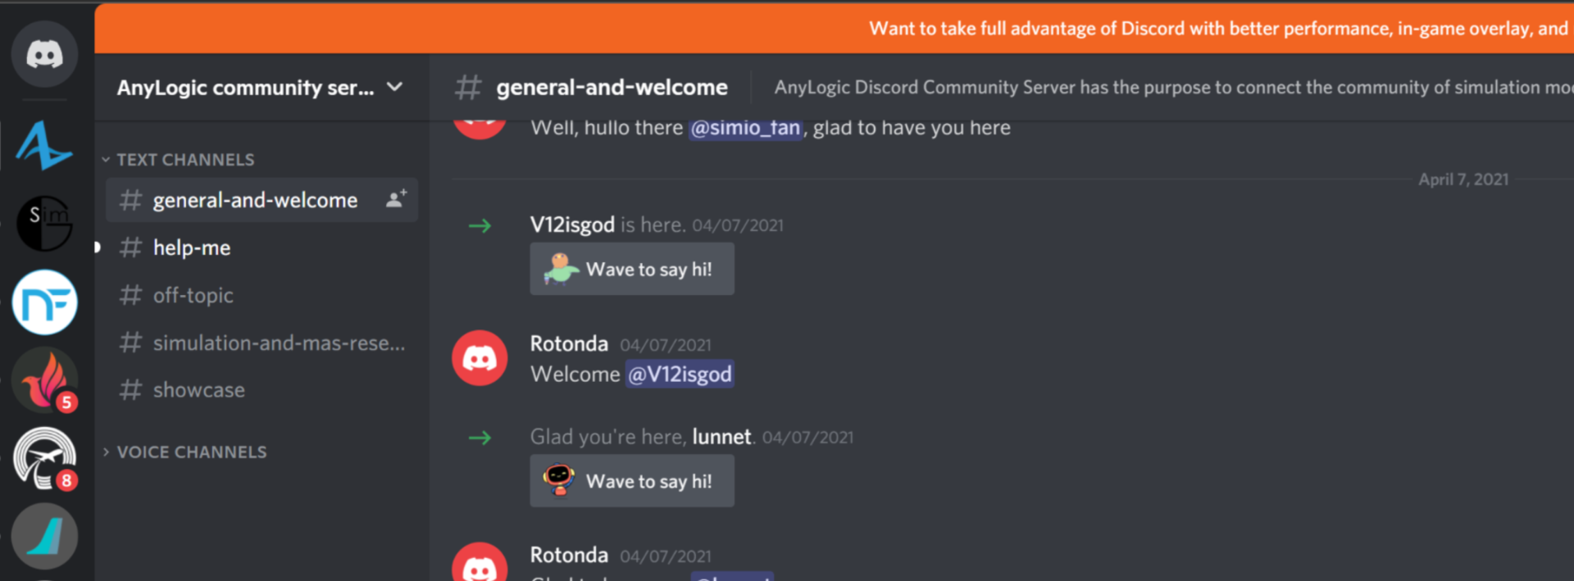Open the flame server with 5 notifications
This screenshot has height=581, width=1574.
coord(44,379)
